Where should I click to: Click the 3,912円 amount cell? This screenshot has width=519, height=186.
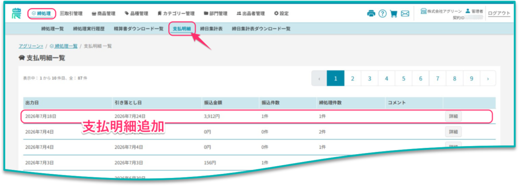click(212, 117)
